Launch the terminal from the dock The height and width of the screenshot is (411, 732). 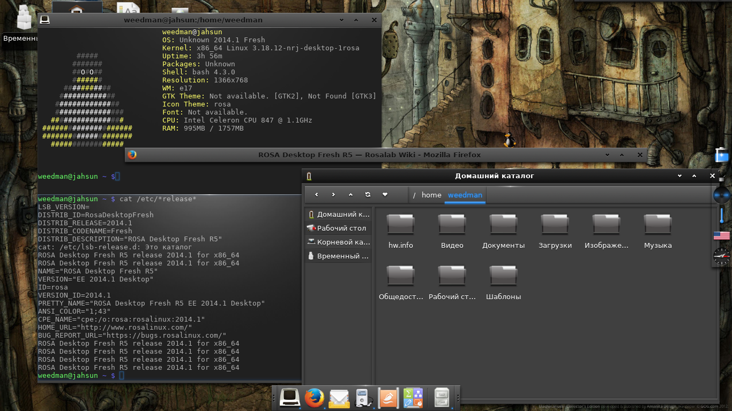(289, 398)
